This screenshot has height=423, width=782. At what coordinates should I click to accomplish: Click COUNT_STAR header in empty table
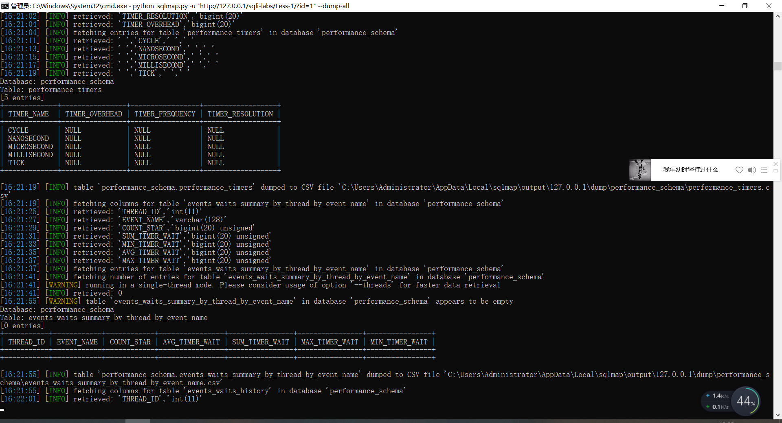tap(130, 342)
